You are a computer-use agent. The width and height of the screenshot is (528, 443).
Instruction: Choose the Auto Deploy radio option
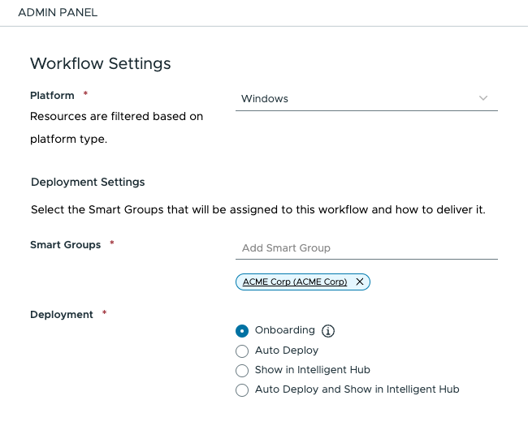point(241,351)
